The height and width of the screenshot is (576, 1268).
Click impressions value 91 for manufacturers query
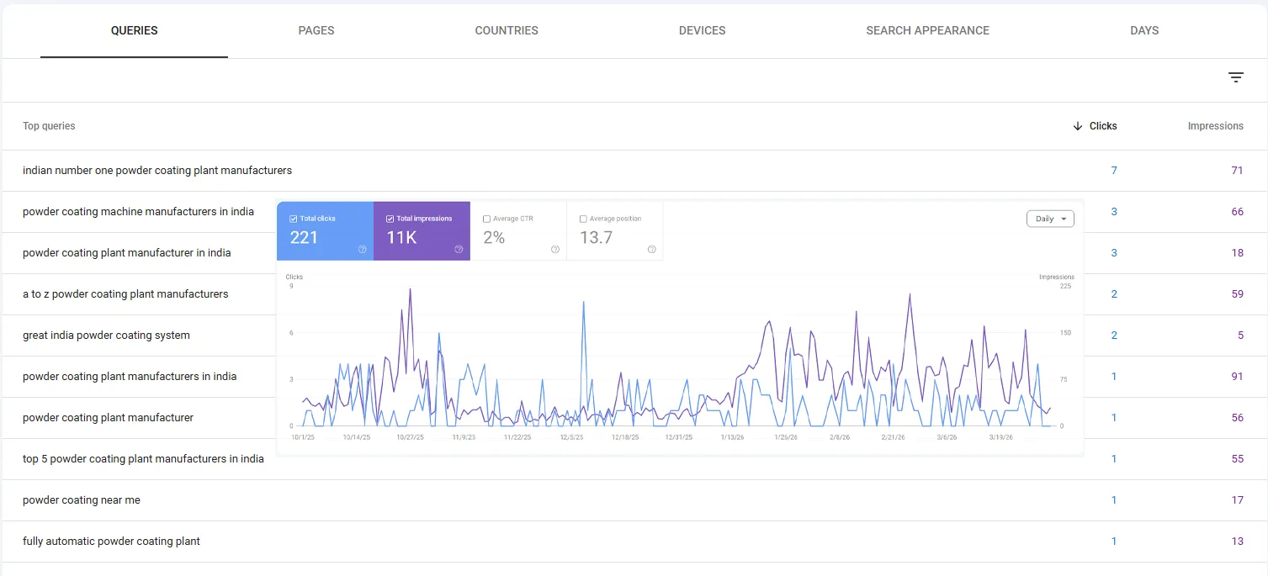coord(1237,376)
